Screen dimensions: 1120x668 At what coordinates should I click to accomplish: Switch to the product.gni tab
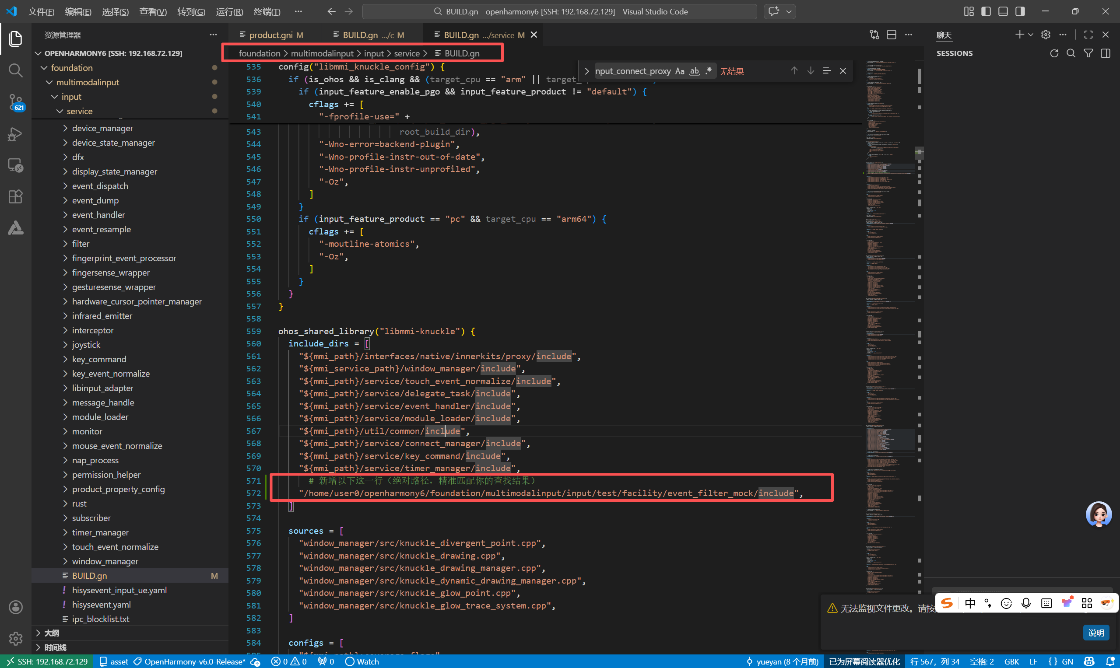[270, 35]
